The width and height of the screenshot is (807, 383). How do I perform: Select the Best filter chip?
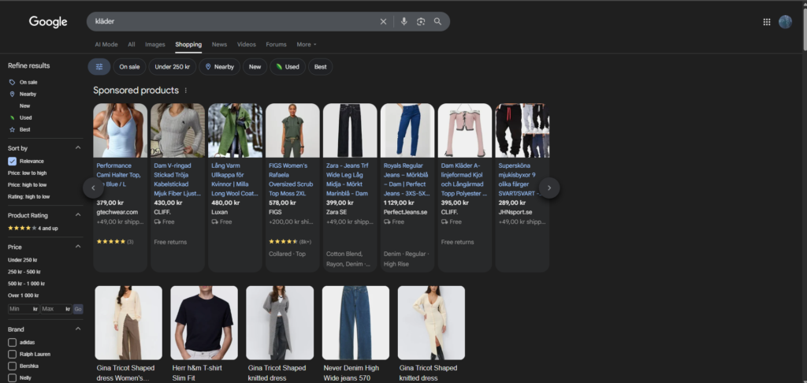coord(320,67)
